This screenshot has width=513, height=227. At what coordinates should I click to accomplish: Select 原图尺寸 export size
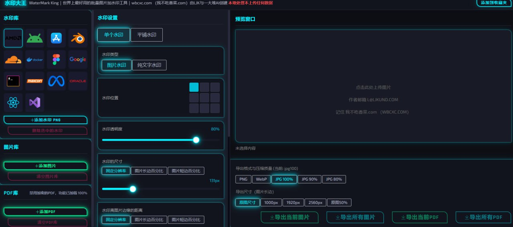pos(247,203)
